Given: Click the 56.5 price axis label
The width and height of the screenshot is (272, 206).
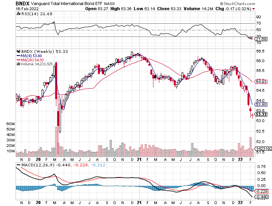Looking at the screenshot, I should click(260, 51).
